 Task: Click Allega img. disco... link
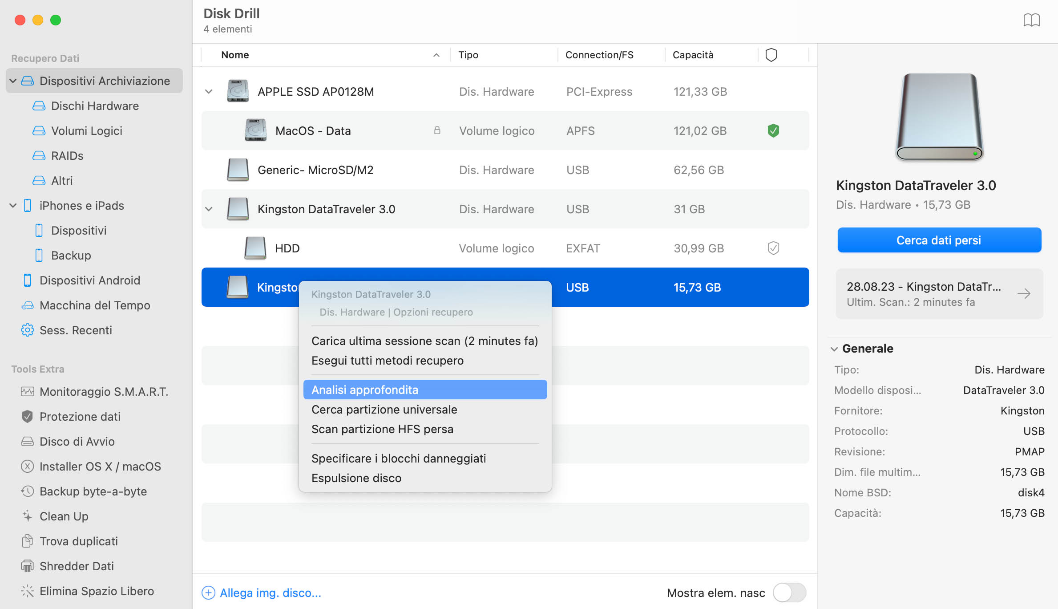[271, 593]
